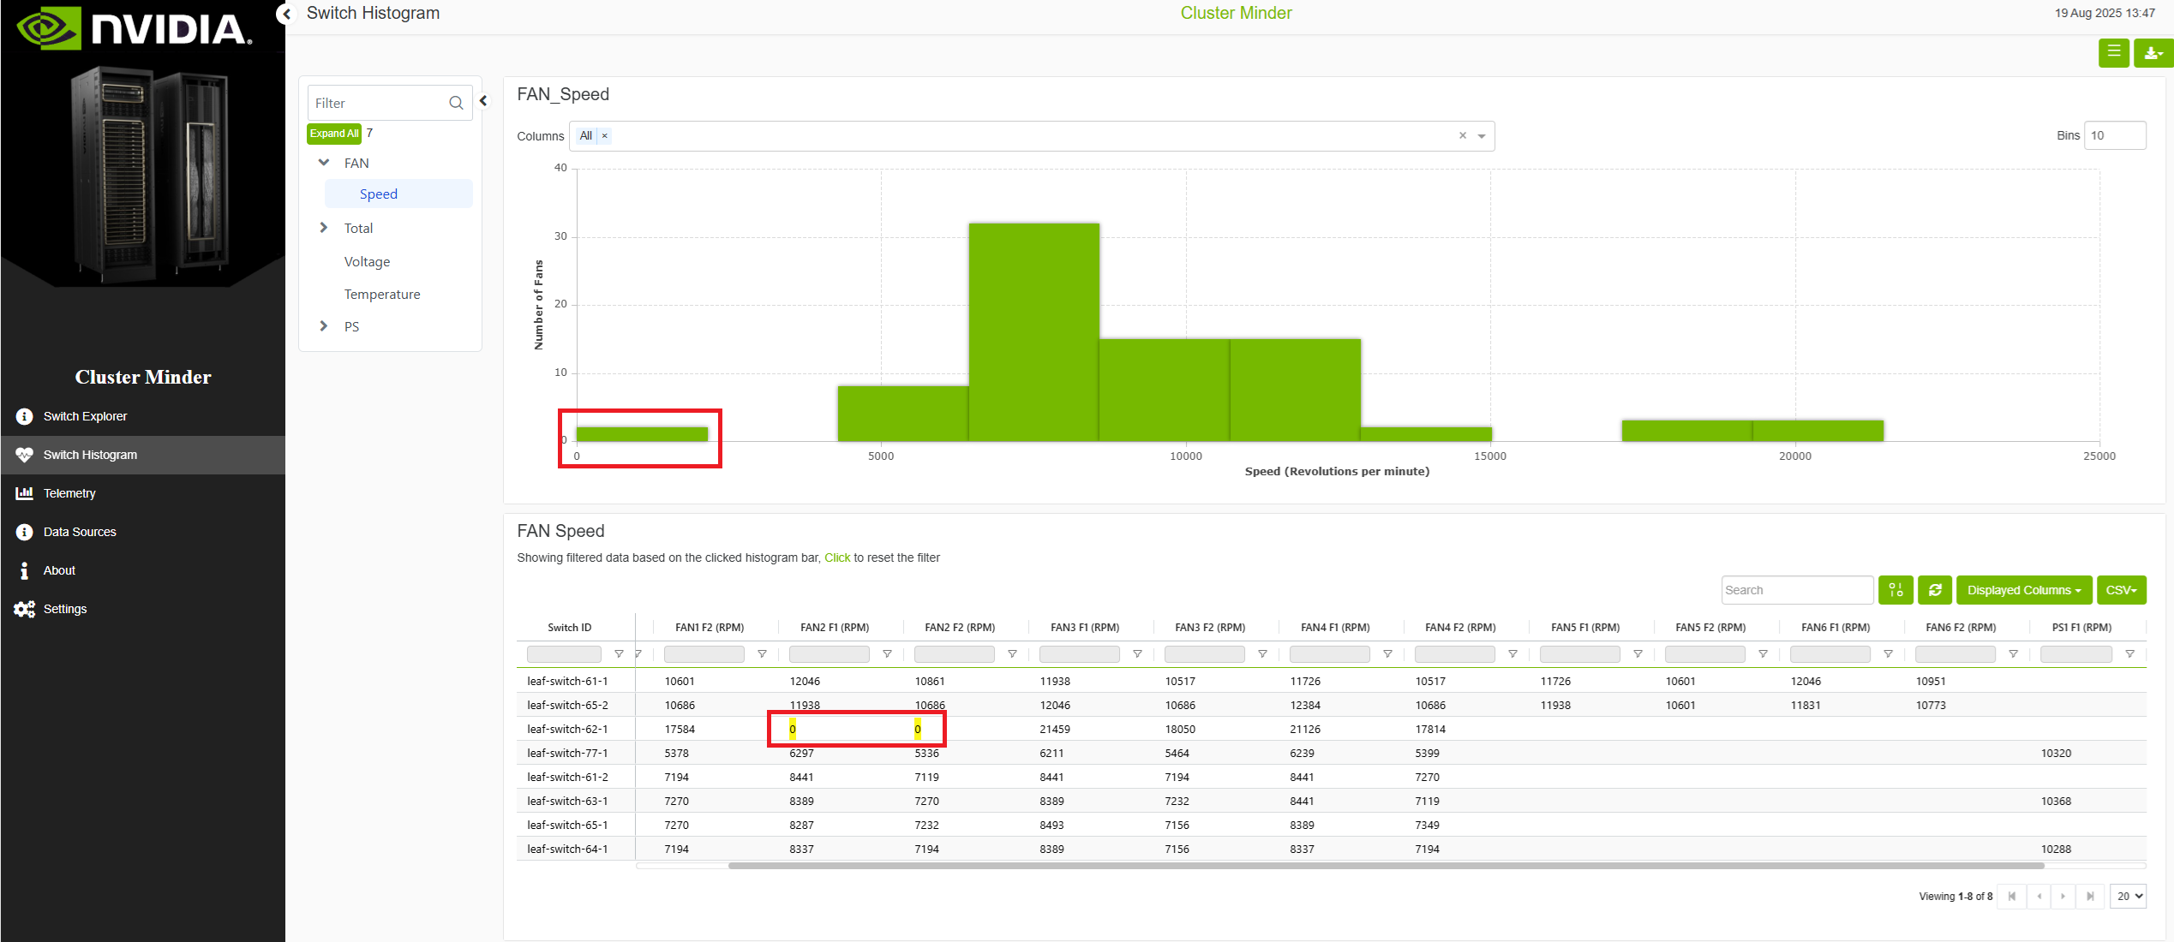Click the histogram bar at zero RPM
Screen dimensions: 2174x942
pos(643,434)
